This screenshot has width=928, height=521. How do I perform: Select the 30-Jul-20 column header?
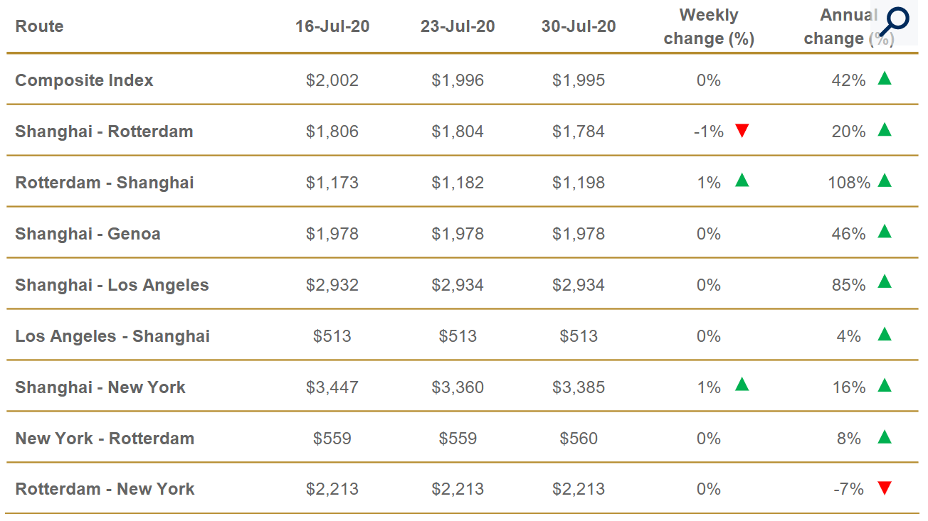tap(579, 27)
